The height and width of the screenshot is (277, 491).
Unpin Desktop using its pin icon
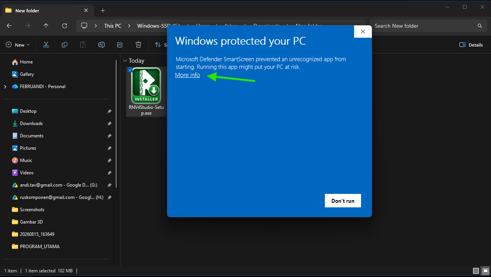tap(109, 111)
